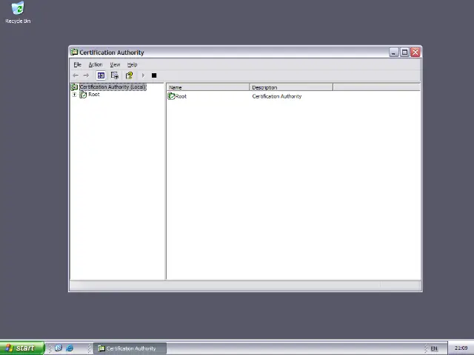Viewport: 474px width, 355px height.
Task: Go forward with the toolbar arrow
Action: [x=86, y=75]
